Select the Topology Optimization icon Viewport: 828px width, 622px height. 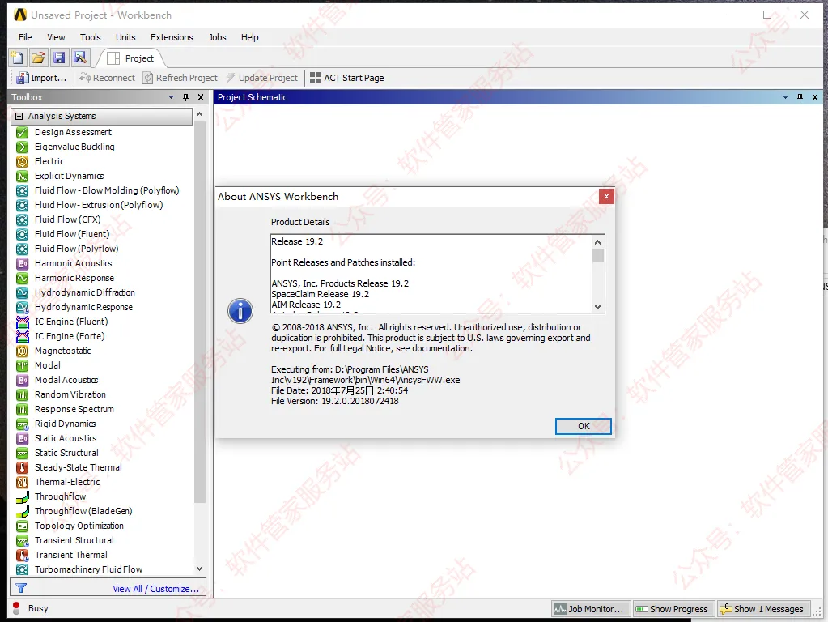[22, 526]
